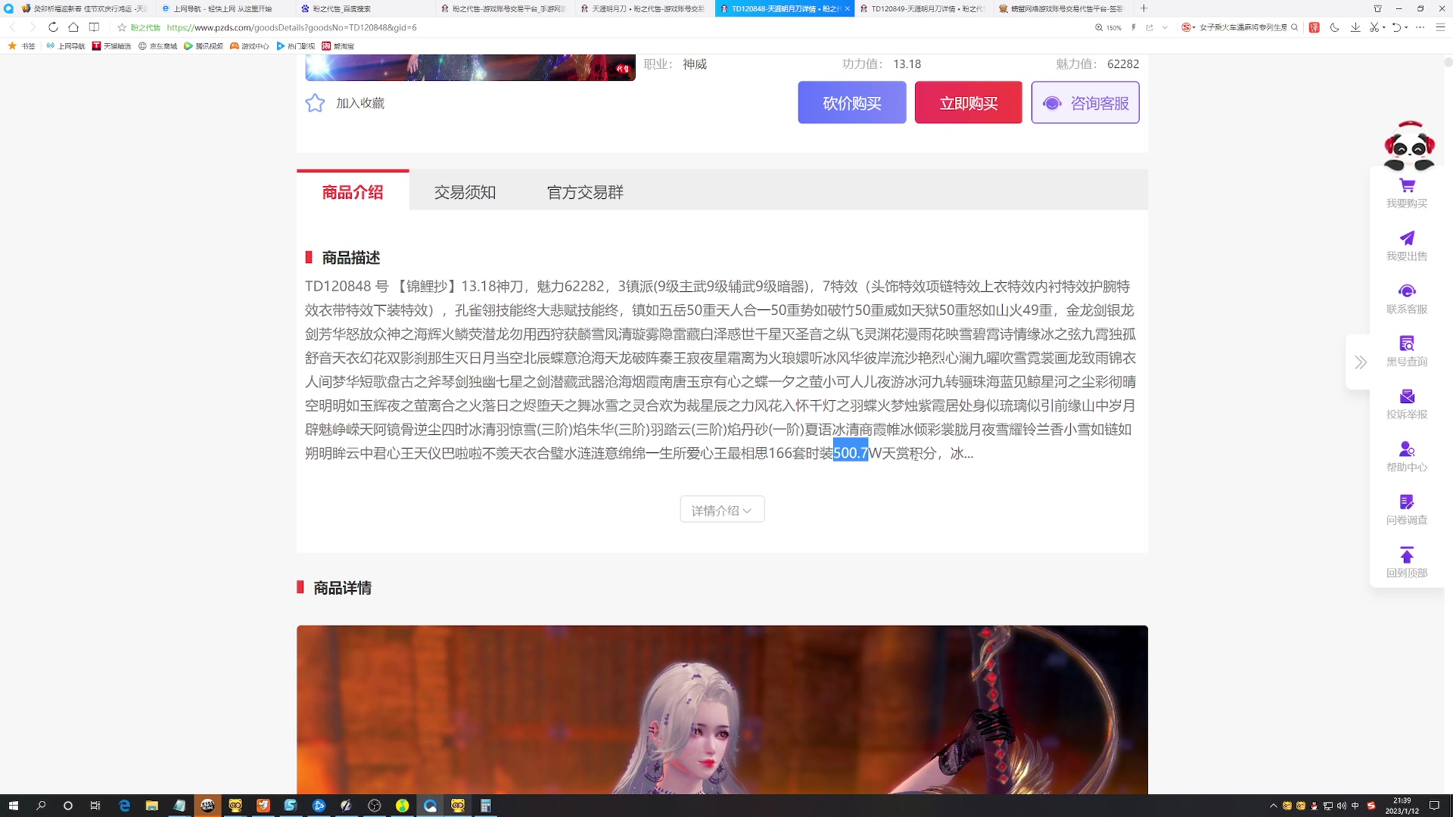This screenshot has width=1453, height=817.
Task: Open the dropdown beside the undo icon
Action: (x=1405, y=27)
